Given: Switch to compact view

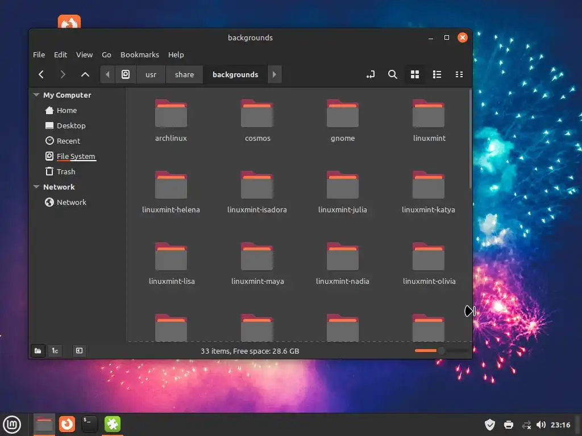Looking at the screenshot, I should point(459,74).
